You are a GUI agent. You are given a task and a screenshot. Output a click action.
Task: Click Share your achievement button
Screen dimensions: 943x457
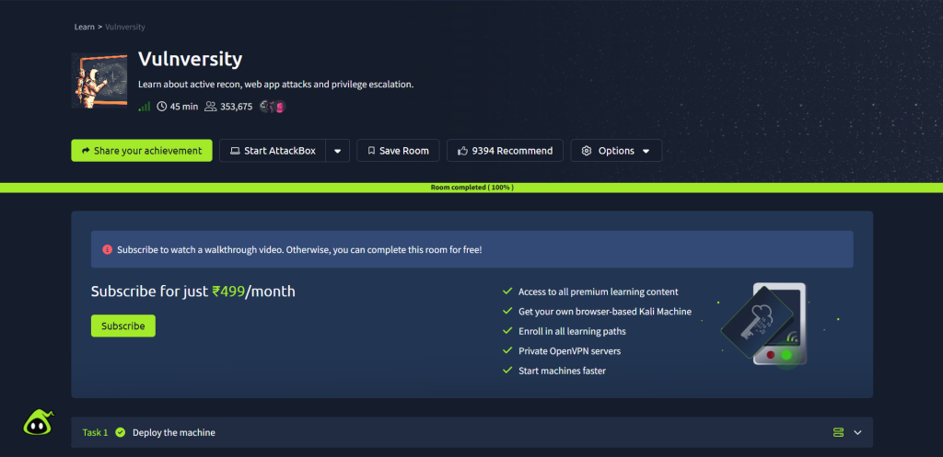click(141, 151)
